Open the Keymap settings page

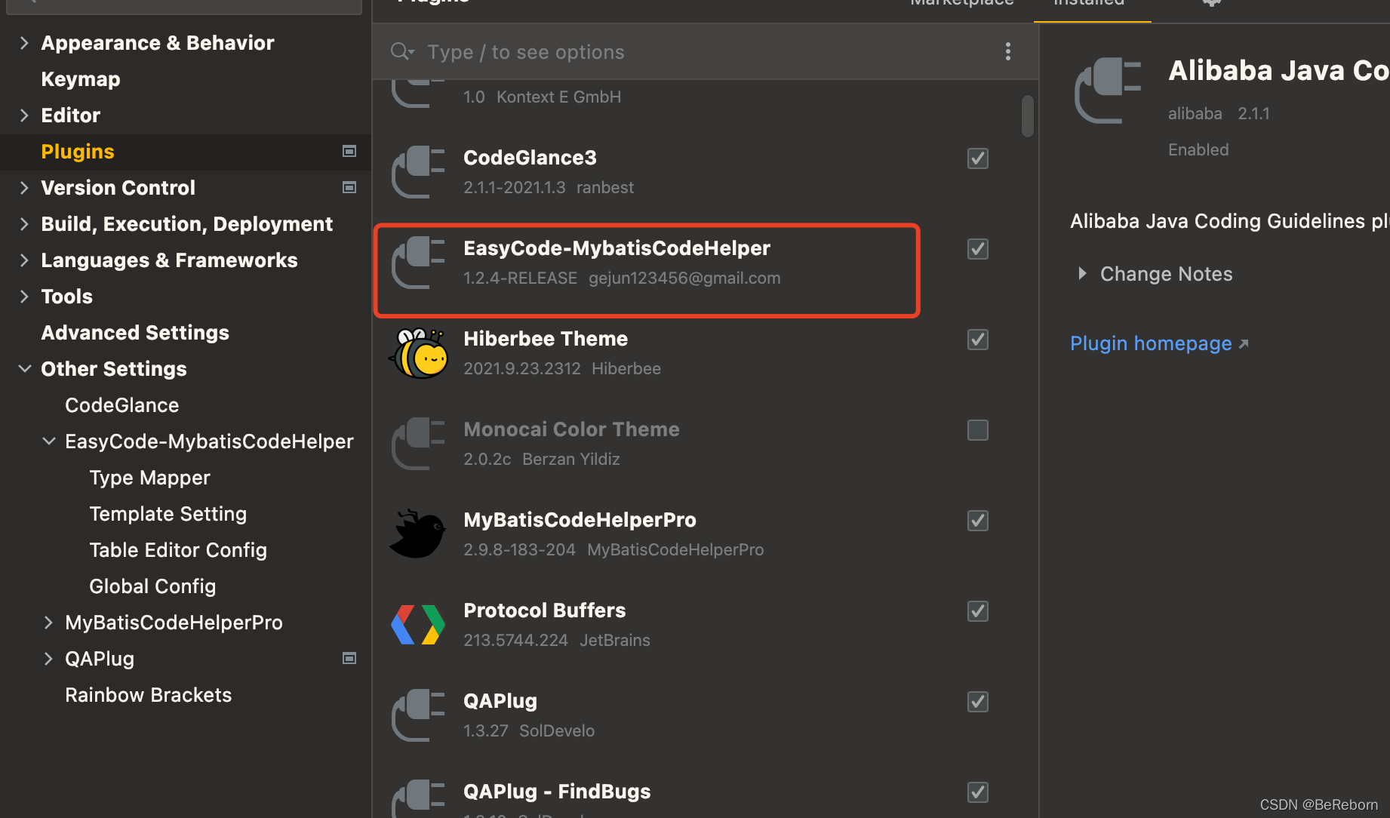[x=81, y=79]
